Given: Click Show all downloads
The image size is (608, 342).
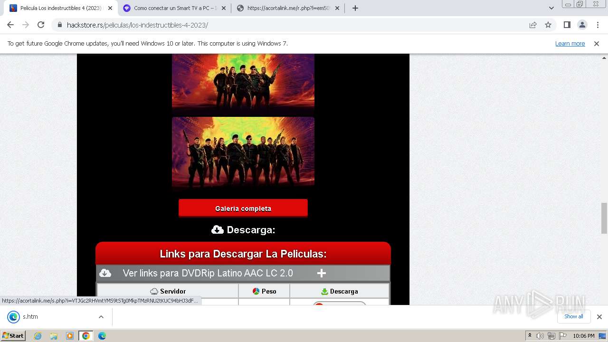Looking at the screenshot, I should 574,316.
